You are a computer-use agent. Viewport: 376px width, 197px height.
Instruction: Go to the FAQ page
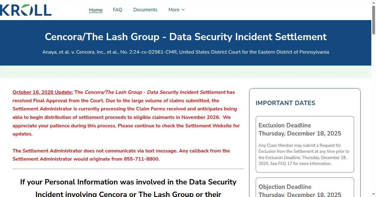click(118, 10)
